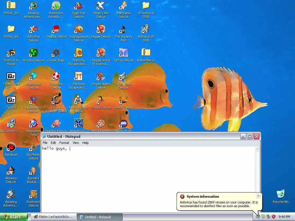The height and width of the screenshot is (221, 295).
Task: Switch to the Filebin taskbar window
Action: (x=53, y=217)
